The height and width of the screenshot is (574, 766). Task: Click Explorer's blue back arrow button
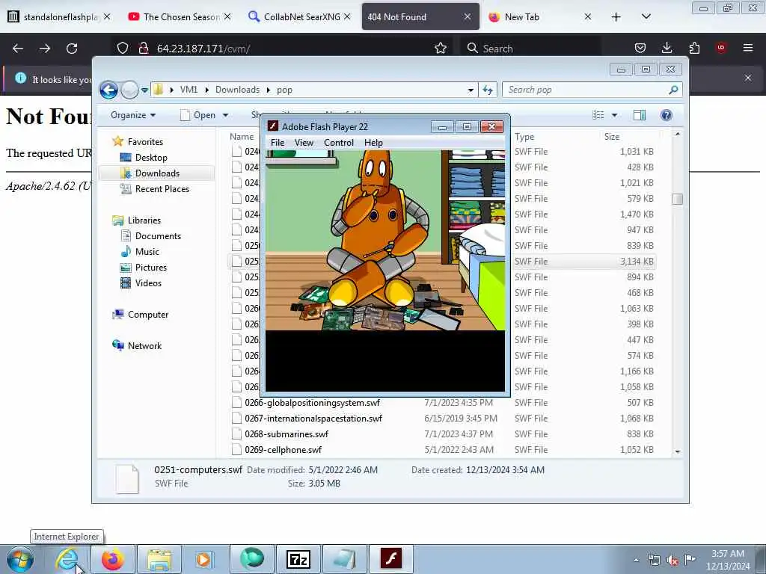pyautogui.click(x=108, y=90)
